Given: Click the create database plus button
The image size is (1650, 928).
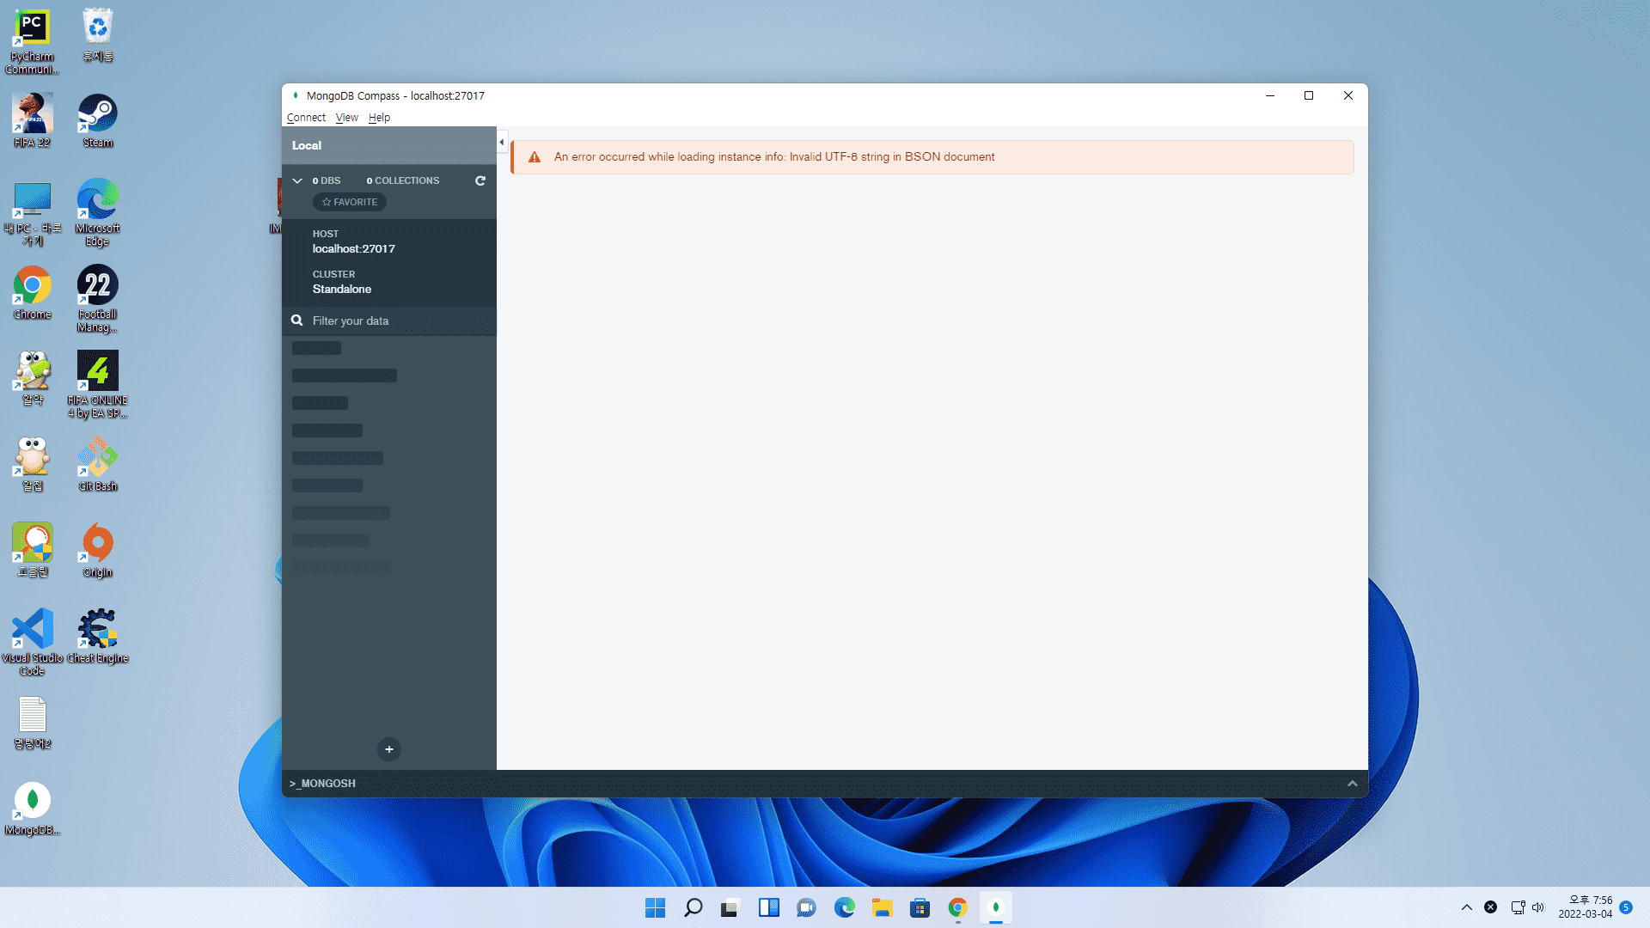Looking at the screenshot, I should (x=389, y=749).
